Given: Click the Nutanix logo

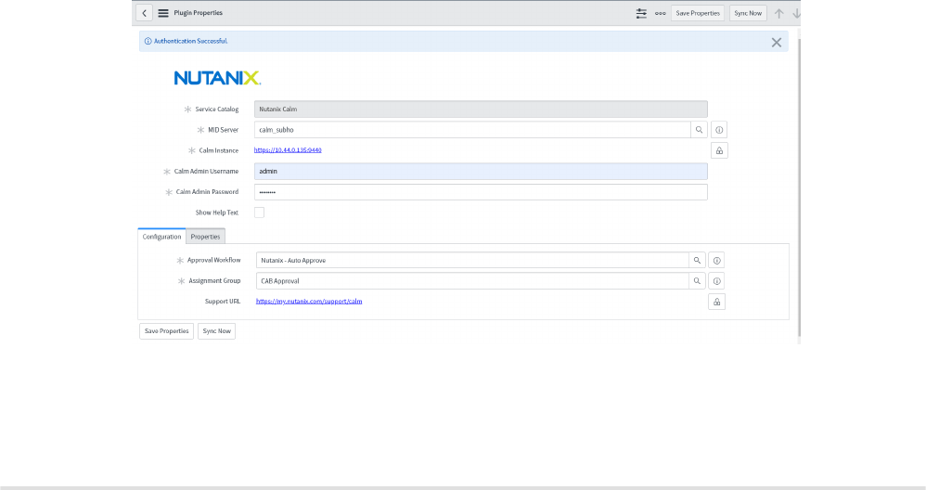Looking at the screenshot, I should (217, 78).
